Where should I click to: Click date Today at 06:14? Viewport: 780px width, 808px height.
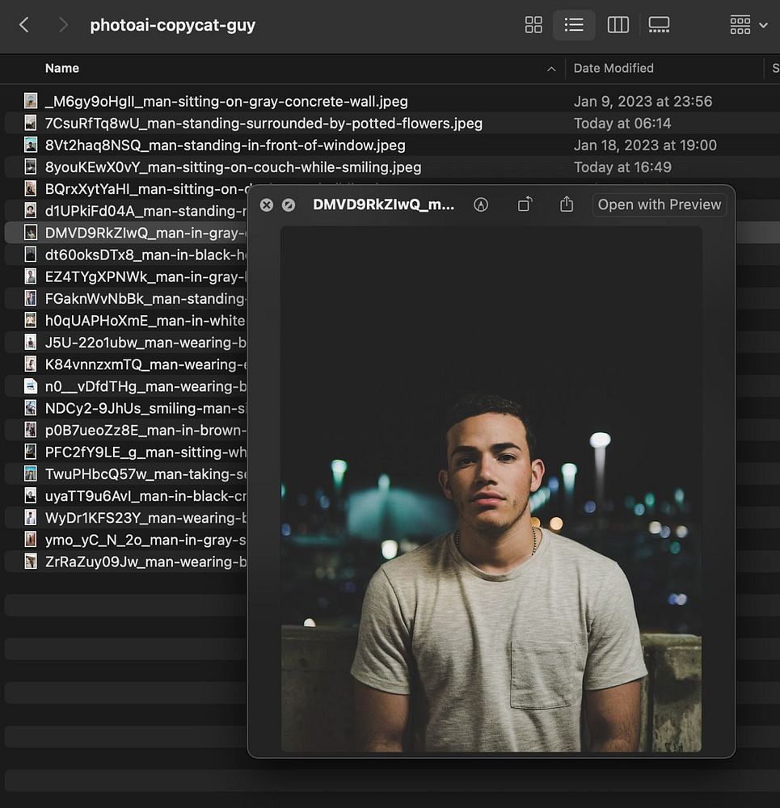[622, 123]
